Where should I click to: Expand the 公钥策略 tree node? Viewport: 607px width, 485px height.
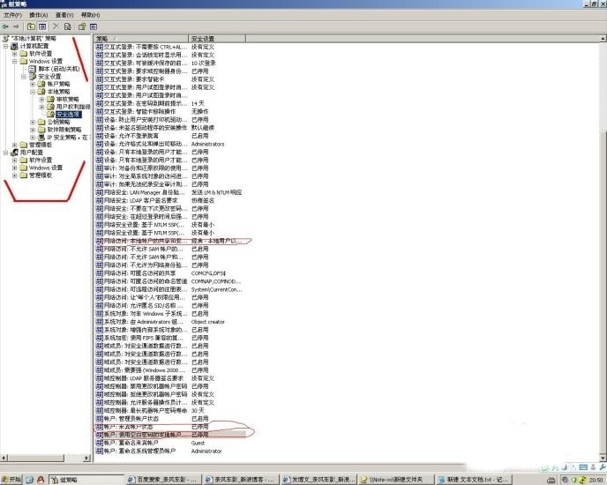click(33, 122)
